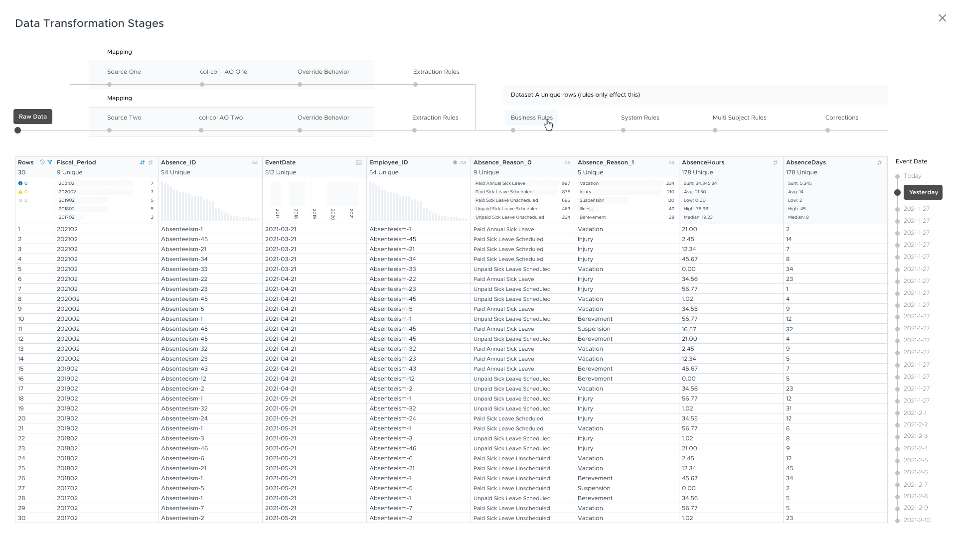Screen dimensions: 957x538
Task: Click the Employee_ID asterisk key icon
Action: pyautogui.click(x=455, y=162)
